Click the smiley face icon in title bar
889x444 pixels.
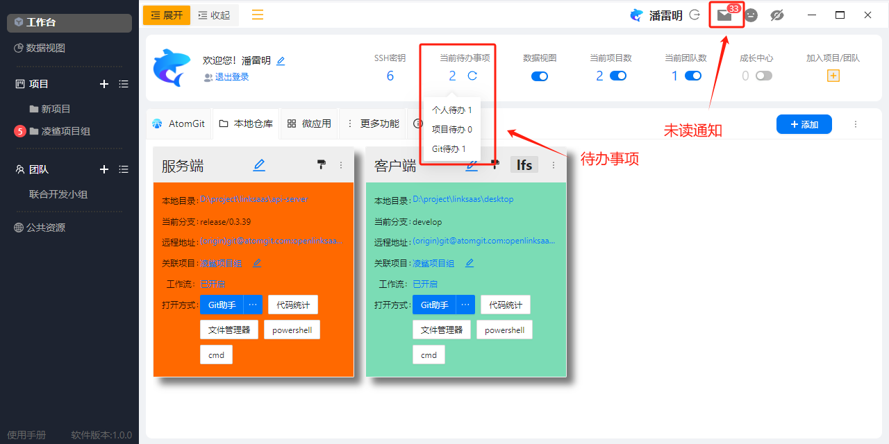(x=751, y=15)
